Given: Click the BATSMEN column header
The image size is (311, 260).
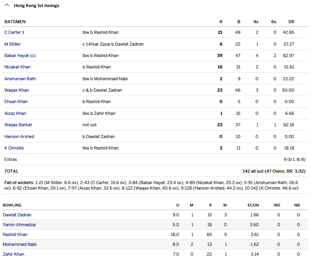Looking at the screenshot, I should [14, 22].
